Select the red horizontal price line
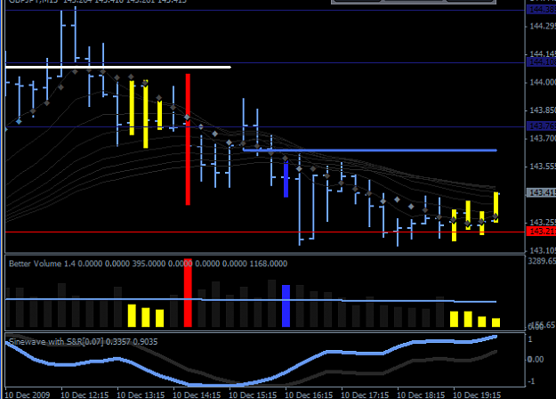The image size is (556, 399). (264, 232)
